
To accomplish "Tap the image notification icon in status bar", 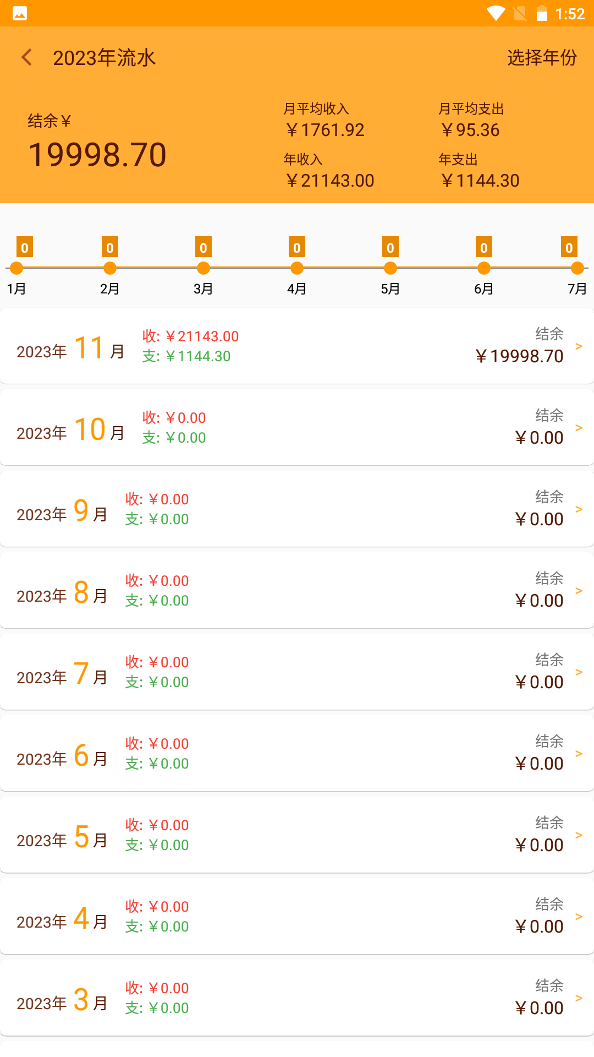I will pyautogui.click(x=20, y=13).
